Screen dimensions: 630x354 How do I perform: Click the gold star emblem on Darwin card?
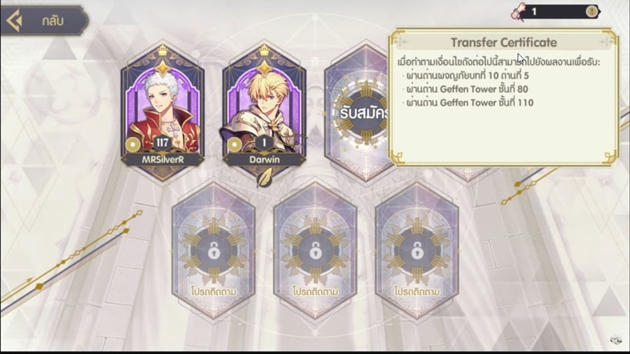tap(265, 69)
